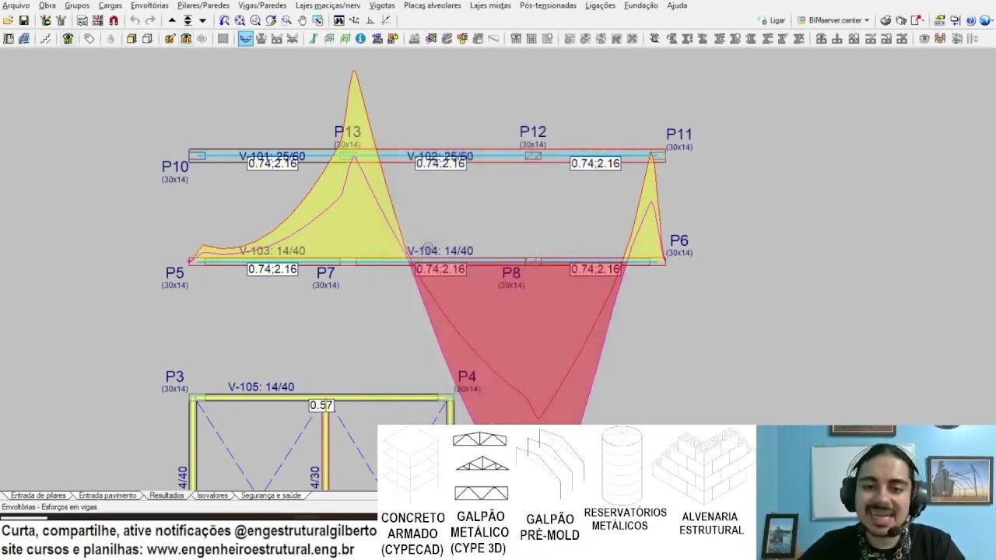
Task: Switch to Resultados tab
Action: [167, 495]
